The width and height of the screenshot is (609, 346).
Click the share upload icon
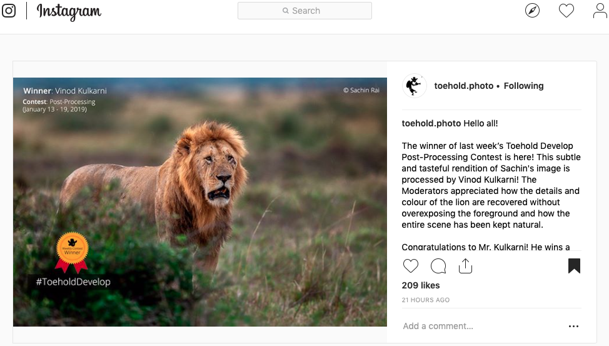pos(465,266)
